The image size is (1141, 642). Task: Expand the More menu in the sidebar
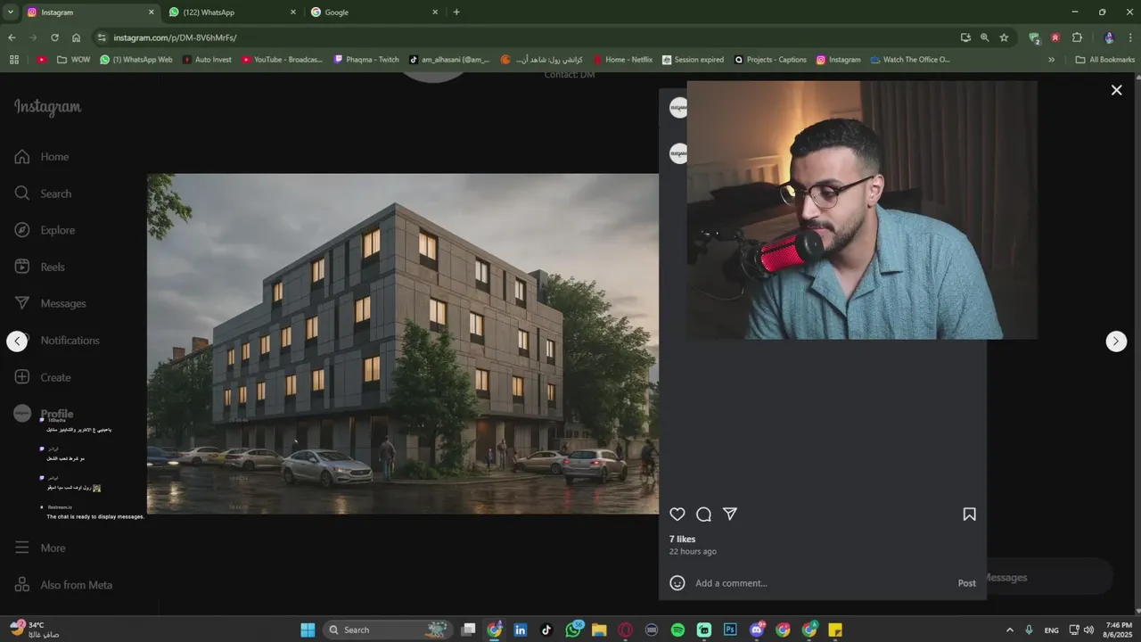pyautogui.click(x=40, y=548)
